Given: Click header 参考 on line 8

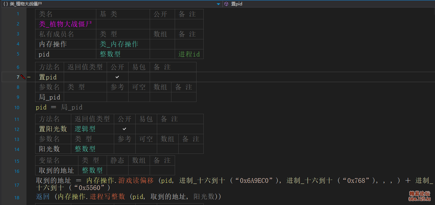Looking at the screenshot, I should tap(117, 87).
